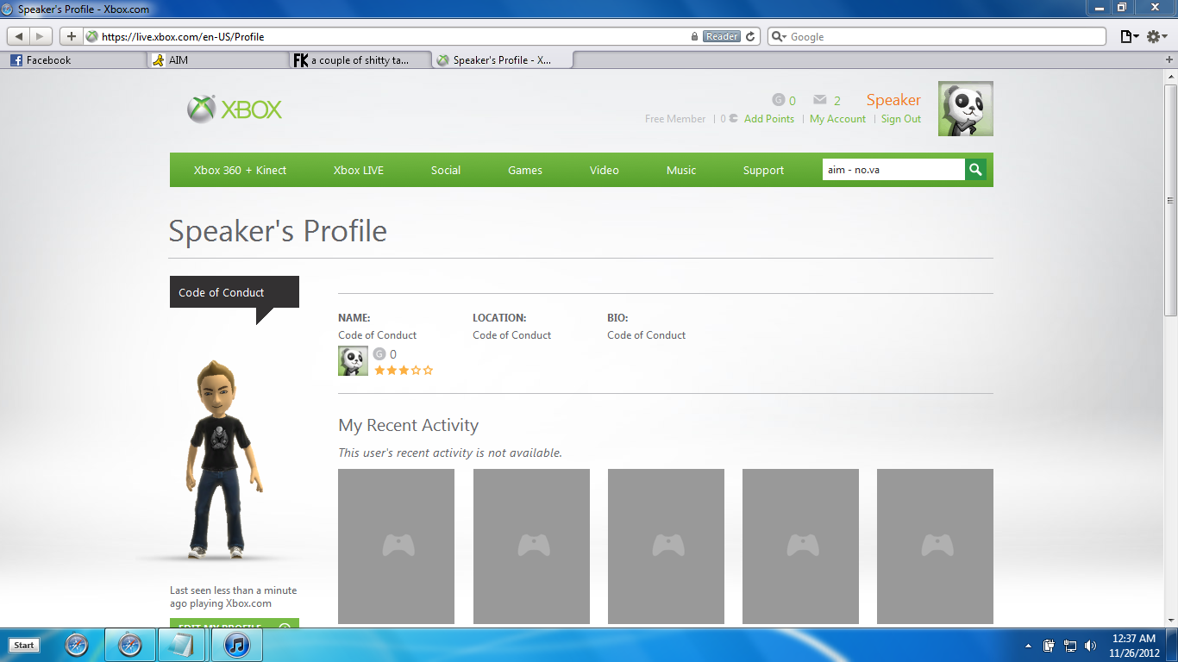This screenshot has height=662, width=1178.
Task: Click the Microsoft Points coin icon
Action: click(x=733, y=119)
